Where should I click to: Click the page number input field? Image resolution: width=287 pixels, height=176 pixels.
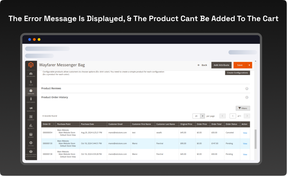[x=233, y=116]
